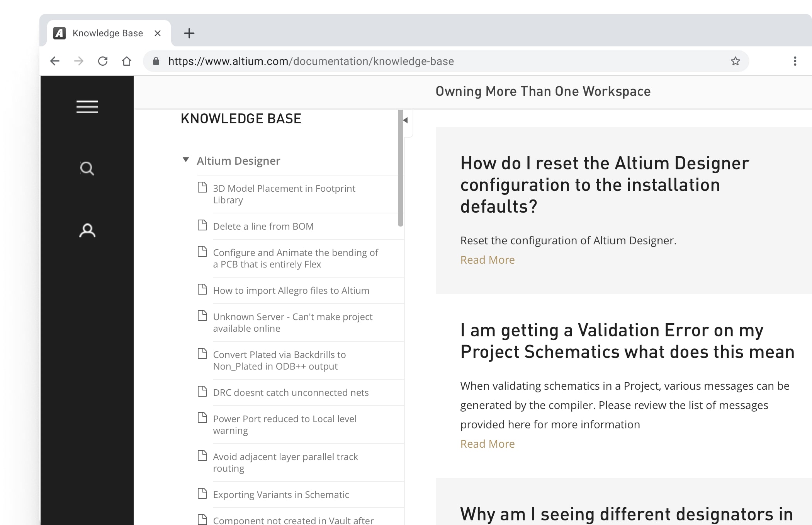Open the user account icon
812x525 pixels.
click(87, 230)
